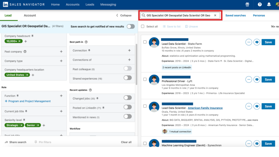Image resolution: width=279 pixels, height=157 pixels.
Task: Switch to the Account tab
Action: point(30,16)
